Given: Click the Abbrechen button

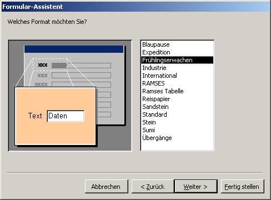Looking at the screenshot, I should [x=107, y=187].
